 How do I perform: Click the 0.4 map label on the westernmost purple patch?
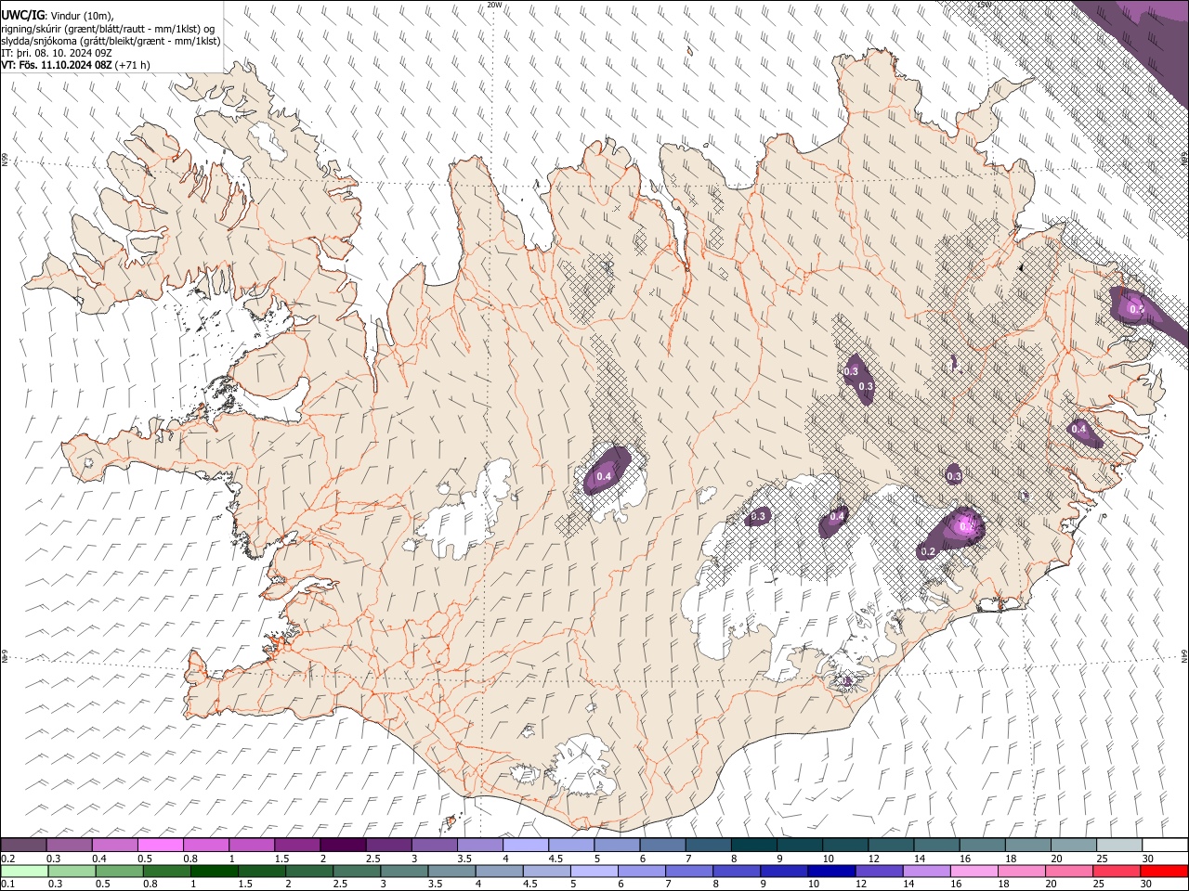pos(604,476)
